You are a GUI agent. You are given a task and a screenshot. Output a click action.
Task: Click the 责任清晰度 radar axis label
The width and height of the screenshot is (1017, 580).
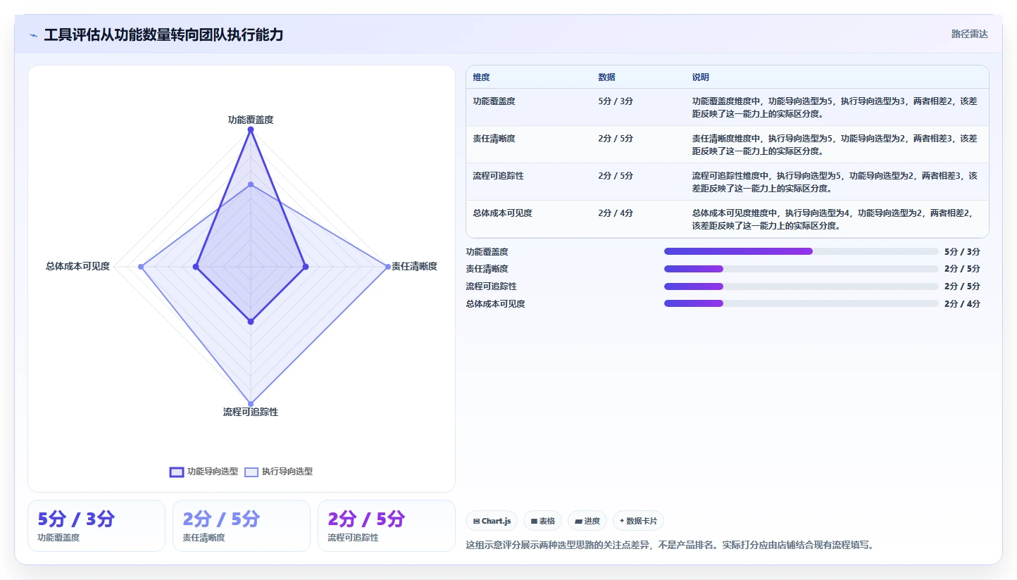click(x=415, y=266)
